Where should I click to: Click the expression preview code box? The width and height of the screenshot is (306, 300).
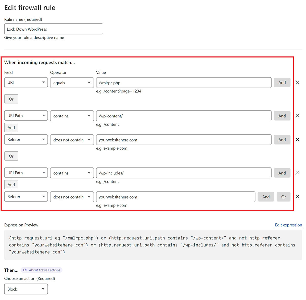point(153,245)
